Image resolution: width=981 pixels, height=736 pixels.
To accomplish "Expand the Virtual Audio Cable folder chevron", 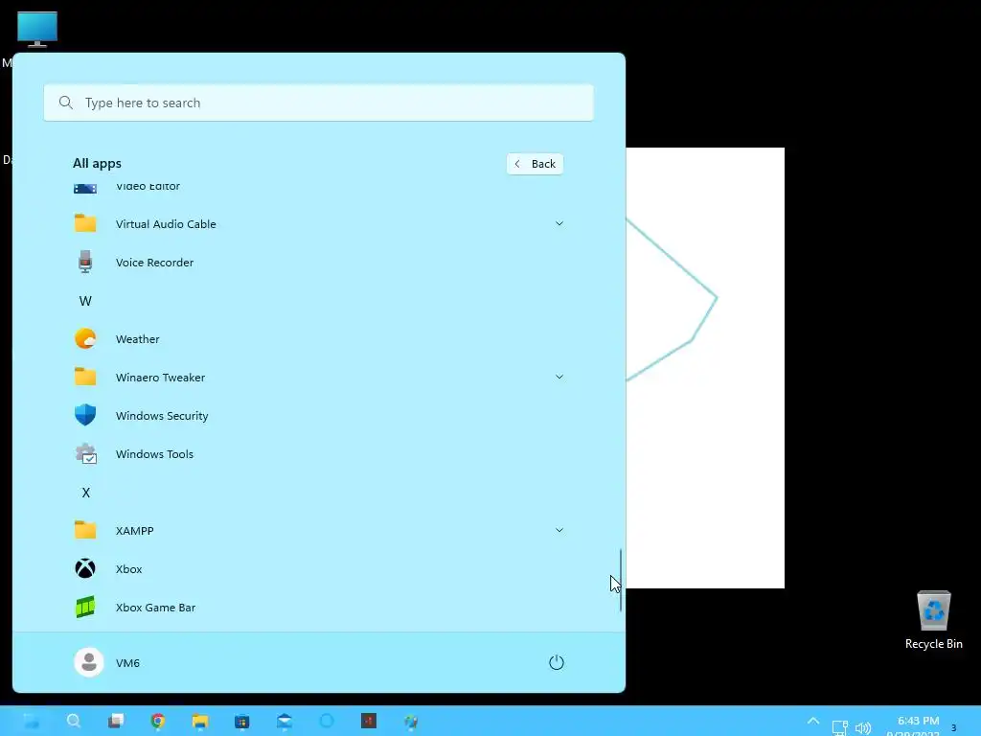I will tap(559, 223).
